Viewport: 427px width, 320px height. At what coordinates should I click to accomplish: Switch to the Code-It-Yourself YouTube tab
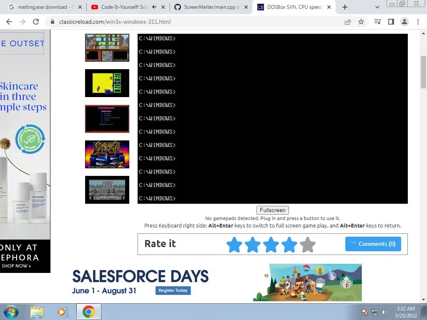[124, 7]
